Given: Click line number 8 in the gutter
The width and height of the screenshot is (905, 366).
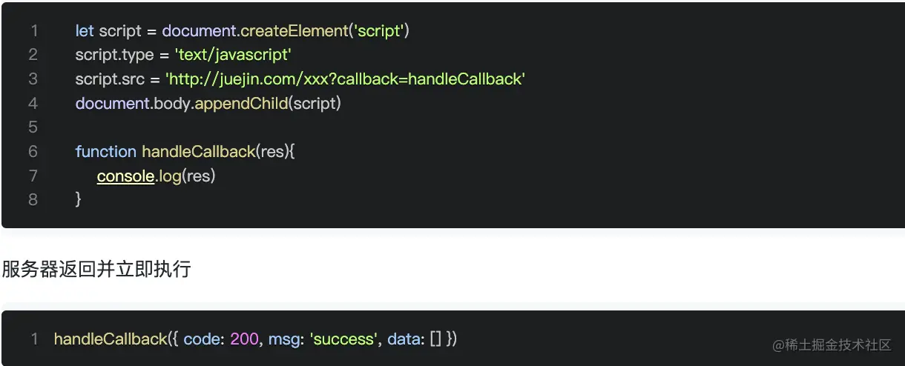Looking at the screenshot, I should (33, 199).
